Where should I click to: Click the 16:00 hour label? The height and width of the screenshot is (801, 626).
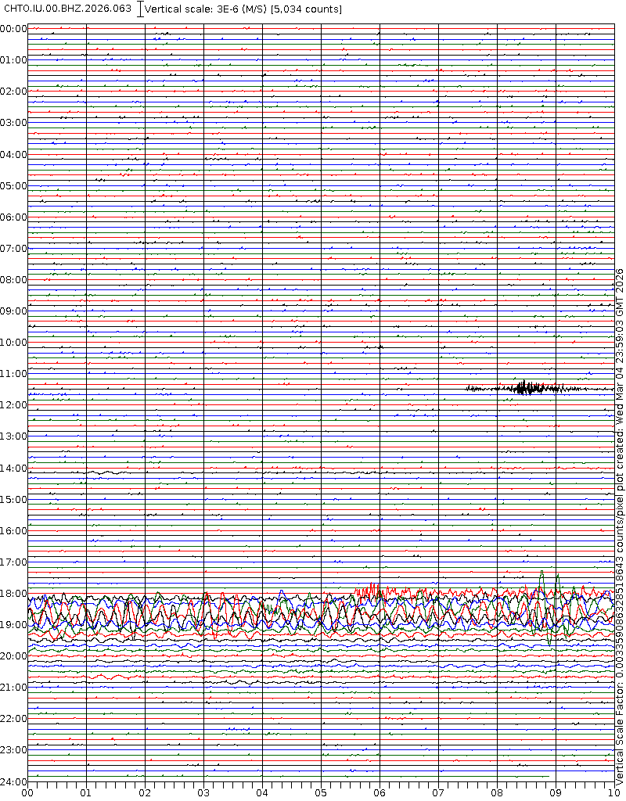pyautogui.click(x=13, y=530)
